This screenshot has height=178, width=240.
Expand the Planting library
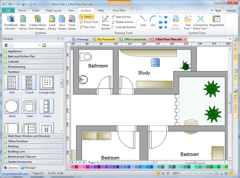pos(33,146)
